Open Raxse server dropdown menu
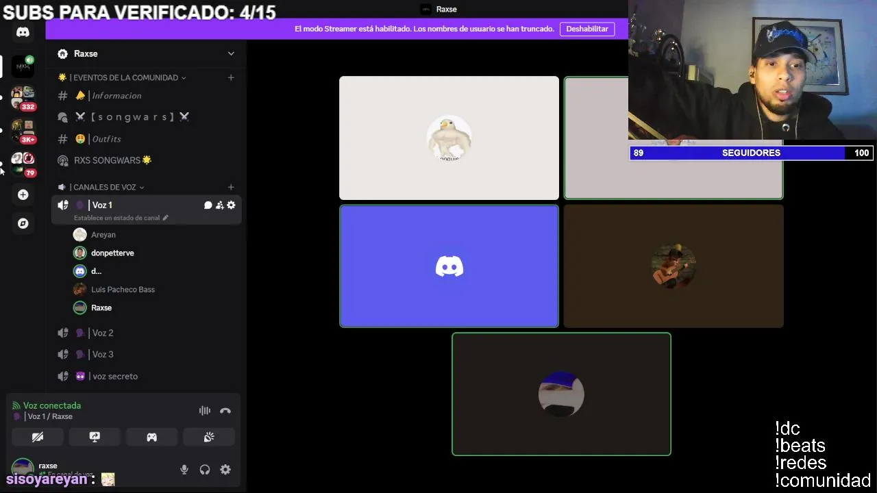This screenshot has width=877, height=493. pos(231,53)
